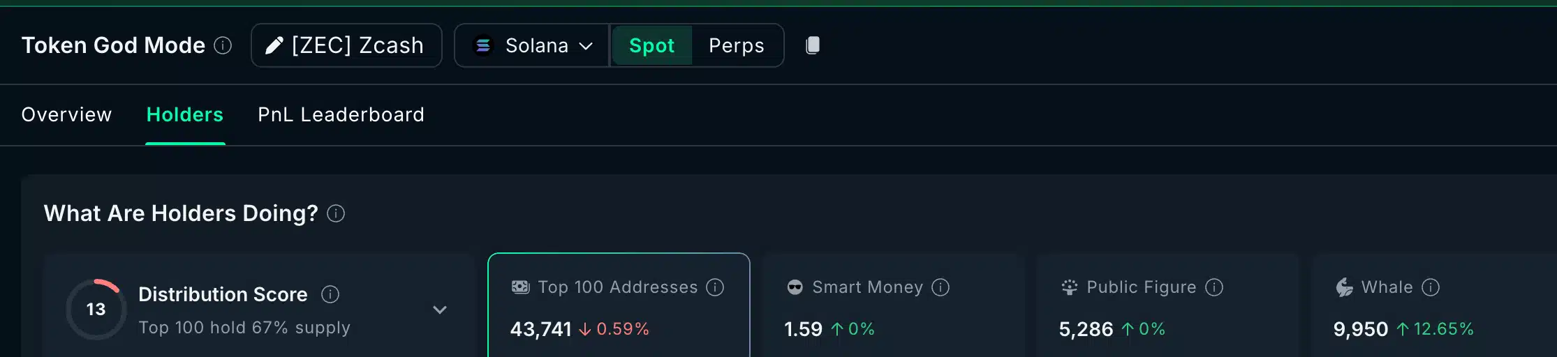Switch to Perps trading mode
1557x357 pixels.
pos(736,45)
